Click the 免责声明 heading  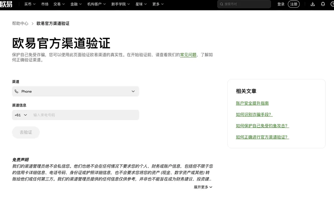(x=20, y=160)
